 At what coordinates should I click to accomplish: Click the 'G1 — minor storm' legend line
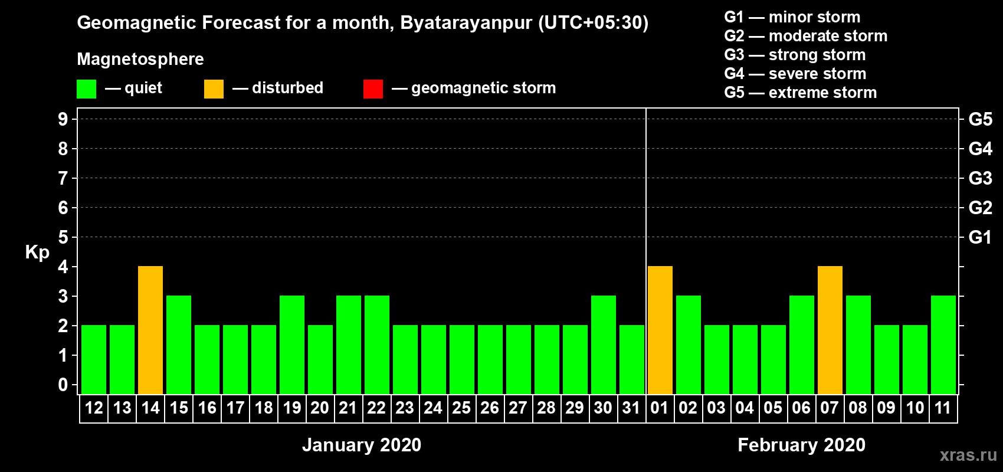792,17
